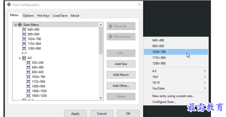Open Configure Sizer from popup menu
Viewport: 226px width, 117px height.
click(176, 102)
